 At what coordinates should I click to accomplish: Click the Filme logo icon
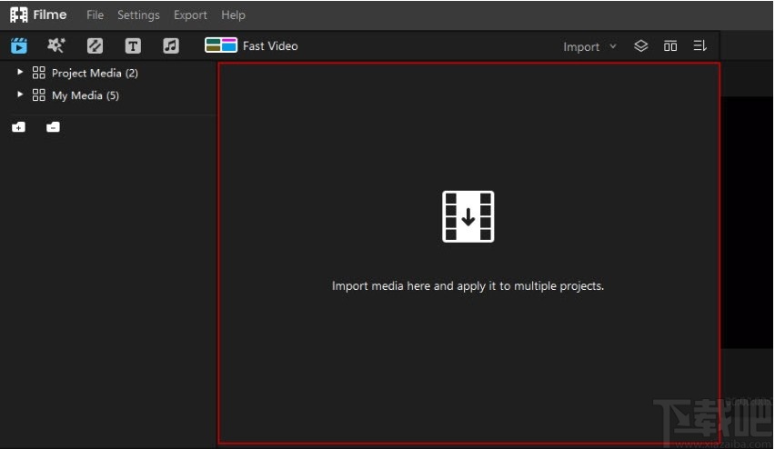point(19,15)
